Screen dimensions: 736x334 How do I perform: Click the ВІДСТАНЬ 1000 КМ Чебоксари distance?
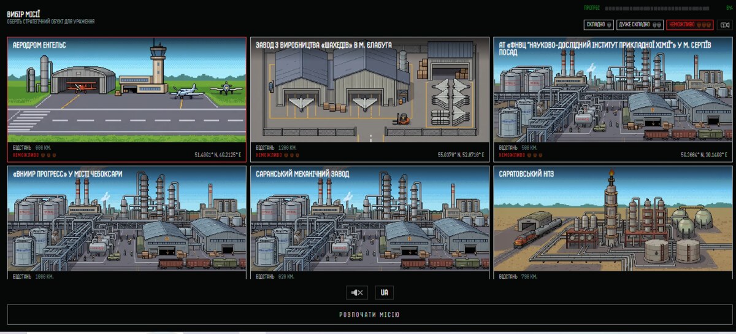coord(33,276)
